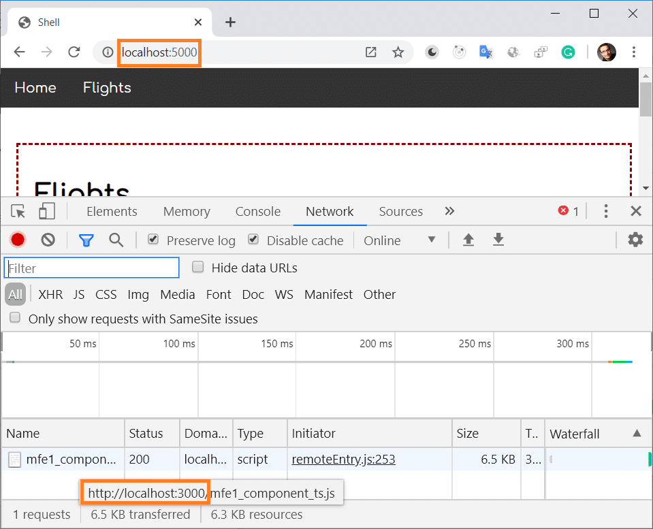Screen dimensions: 653x529
Task: Disable the Disable cache checkbox
Action: 253,240
